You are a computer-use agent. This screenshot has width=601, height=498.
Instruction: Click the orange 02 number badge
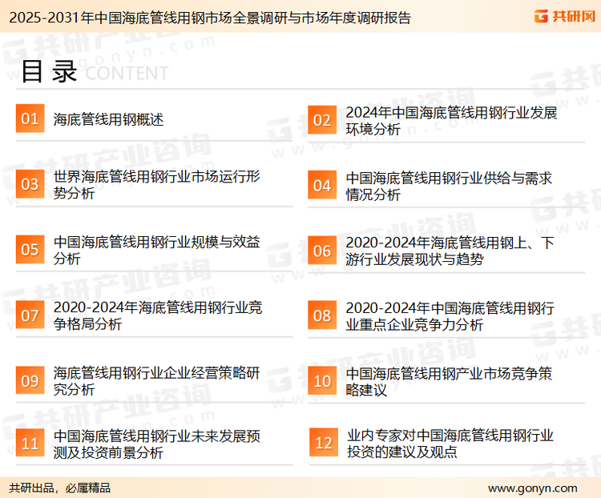click(x=322, y=120)
